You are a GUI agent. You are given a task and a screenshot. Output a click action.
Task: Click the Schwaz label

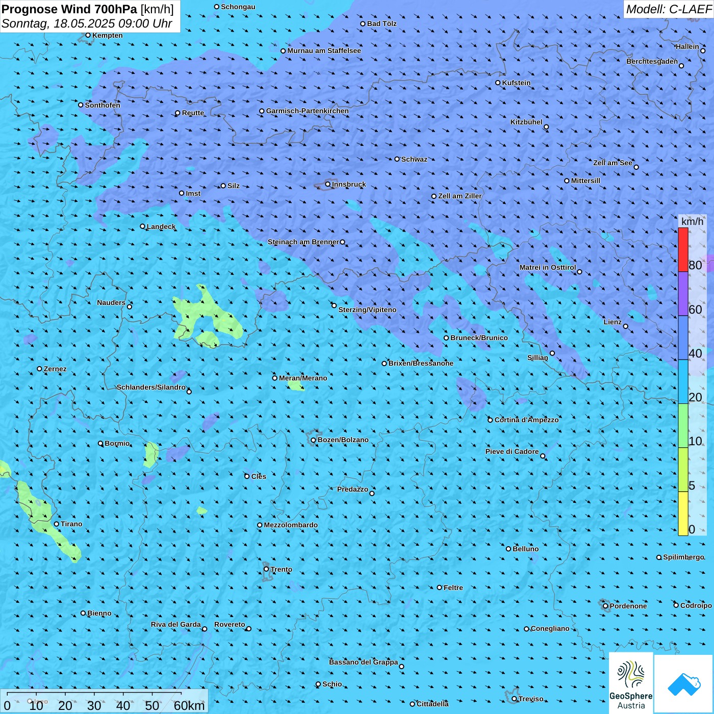pos(414,159)
